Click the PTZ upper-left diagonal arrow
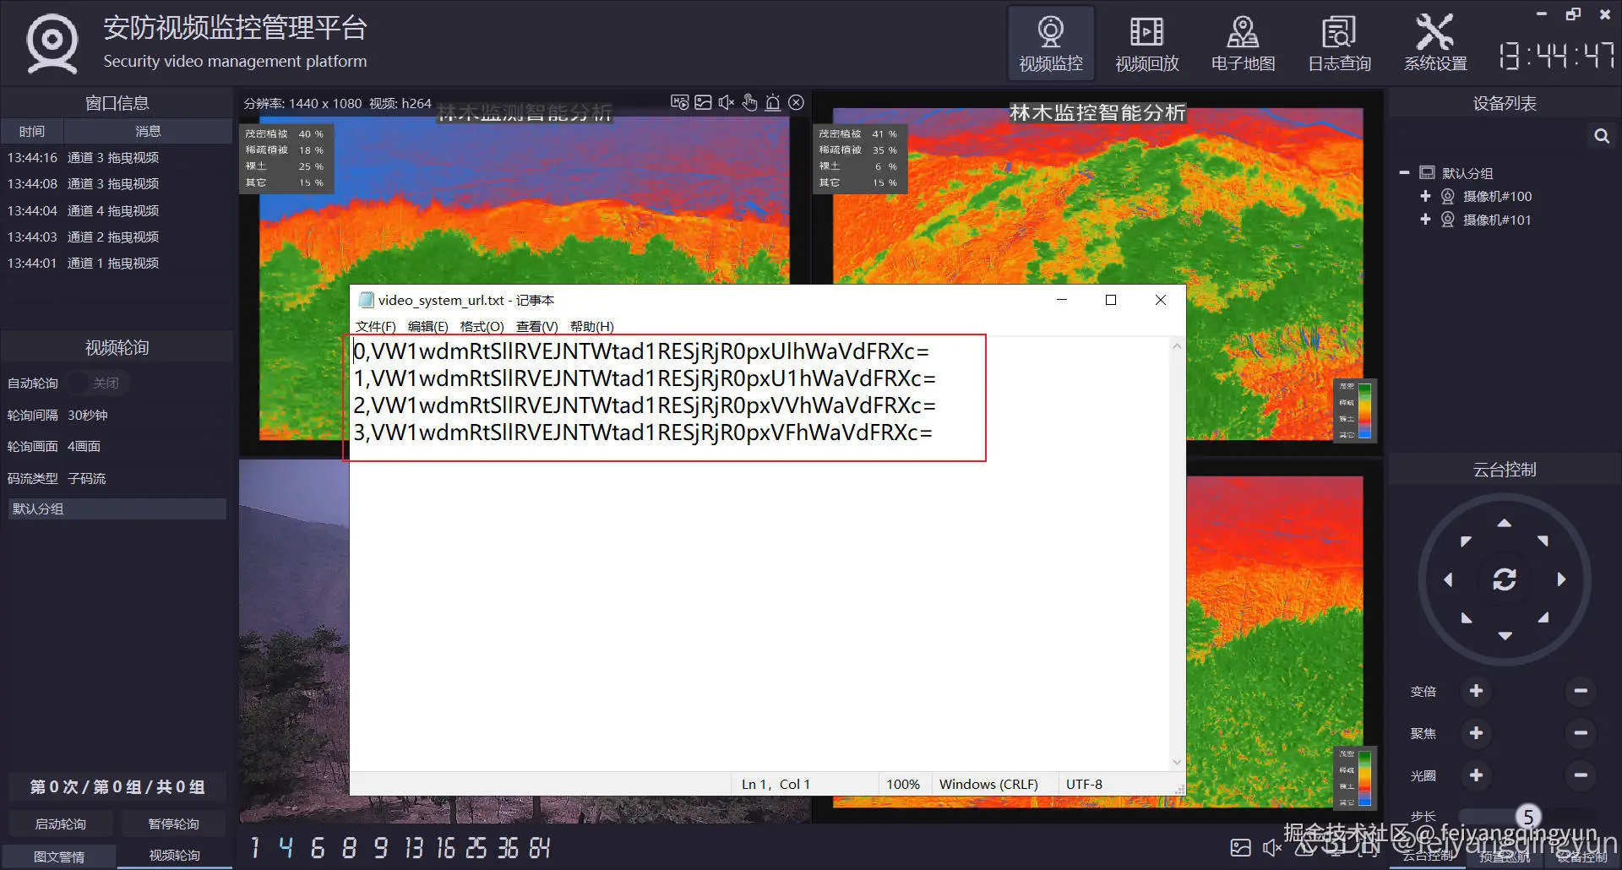 tap(1466, 541)
